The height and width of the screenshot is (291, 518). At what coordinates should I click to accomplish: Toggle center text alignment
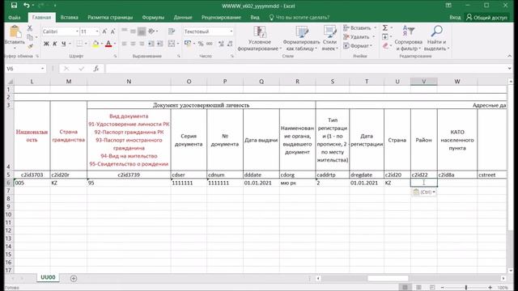pos(133,44)
